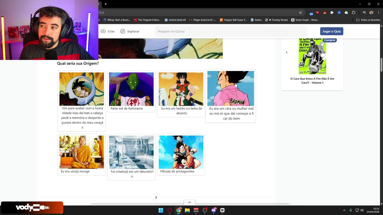Open 'The Original Online...' bookmark
Image resolution: width=383 pixels, height=215 pixels.
coord(147,20)
